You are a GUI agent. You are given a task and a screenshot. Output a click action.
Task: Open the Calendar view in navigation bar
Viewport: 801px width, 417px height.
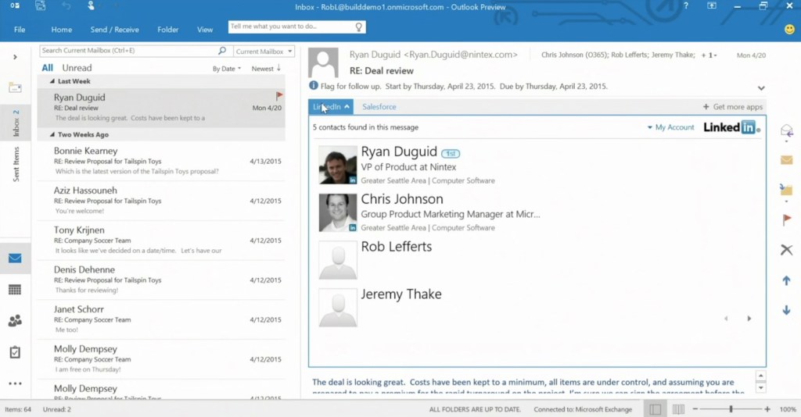click(x=15, y=290)
